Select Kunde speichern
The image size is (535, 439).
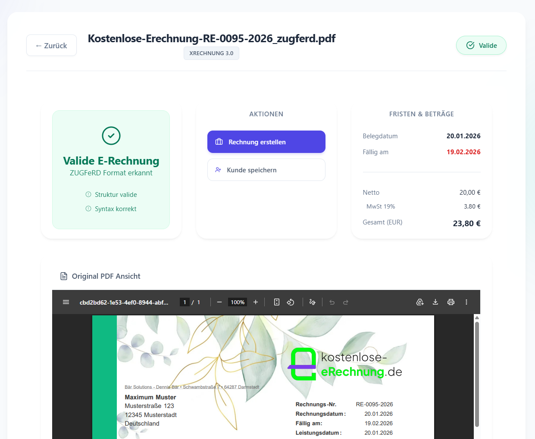click(266, 170)
